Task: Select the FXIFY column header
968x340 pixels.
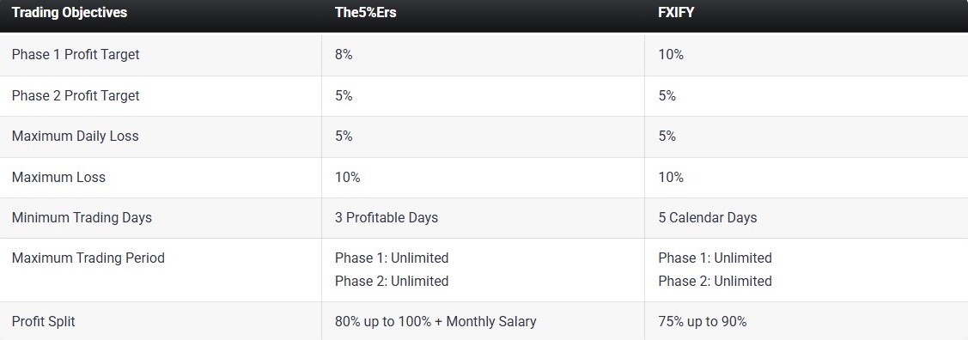Action: pyautogui.click(x=676, y=13)
